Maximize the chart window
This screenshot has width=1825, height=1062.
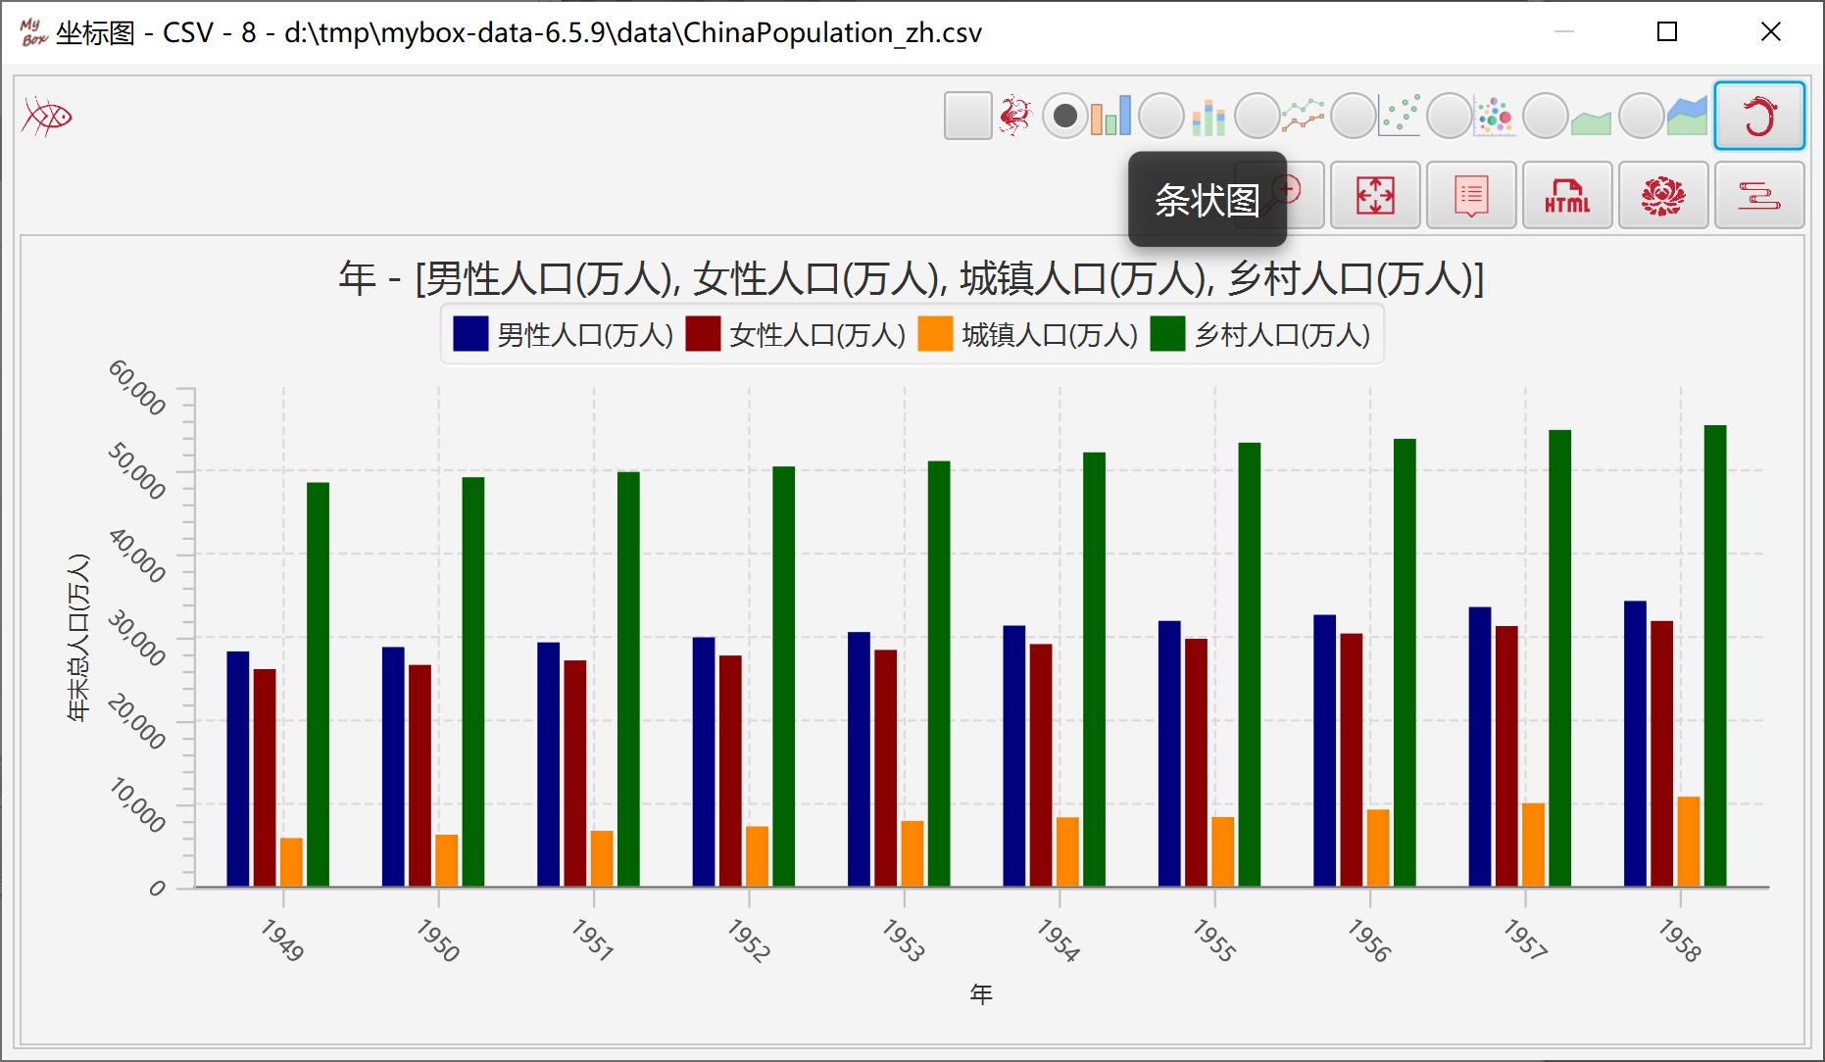click(x=1666, y=32)
